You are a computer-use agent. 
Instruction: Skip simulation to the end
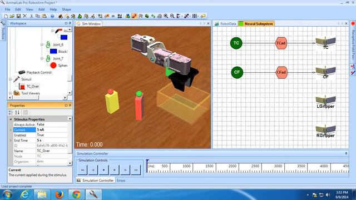pos(136,170)
